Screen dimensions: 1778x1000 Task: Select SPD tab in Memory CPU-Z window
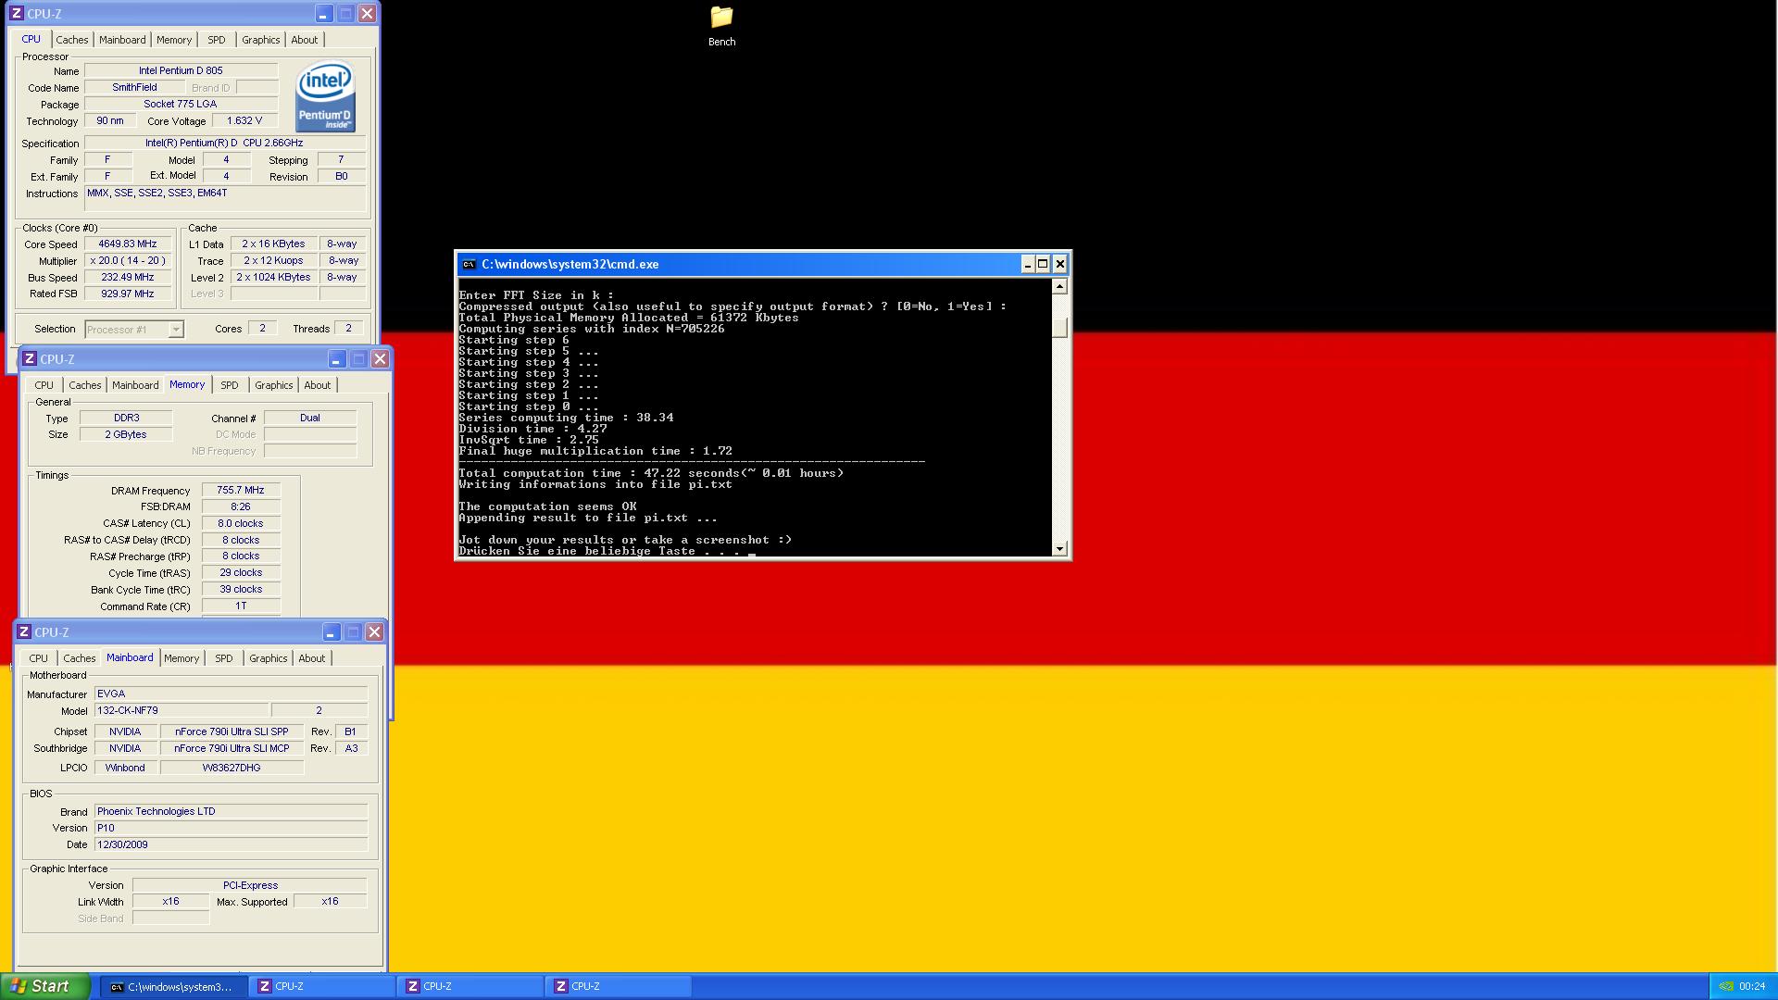pyautogui.click(x=230, y=385)
